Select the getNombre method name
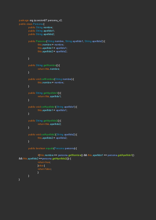Image resolution: width=156 pixels, height=220 pixels. [50, 65]
